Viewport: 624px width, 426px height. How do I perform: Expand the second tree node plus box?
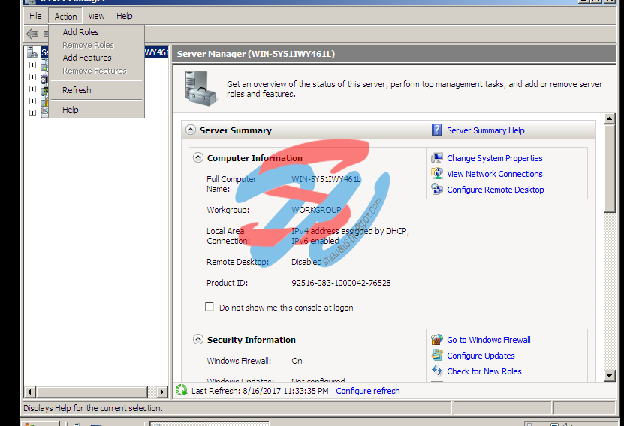(x=32, y=76)
